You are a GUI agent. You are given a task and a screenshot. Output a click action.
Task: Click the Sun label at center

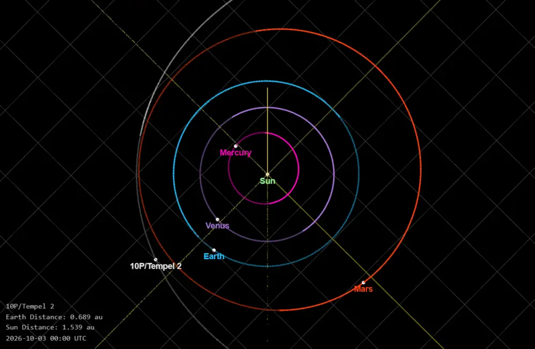(267, 181)
